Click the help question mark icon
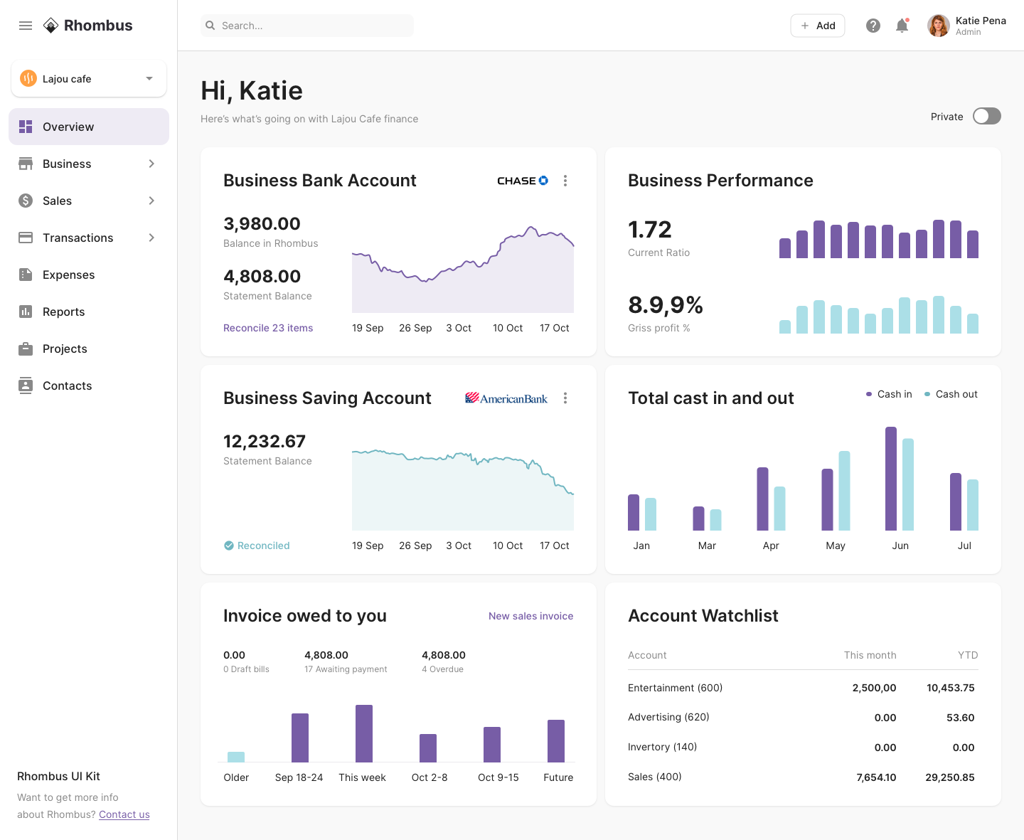Screen dimensions: 1024x840 point(873,26)
